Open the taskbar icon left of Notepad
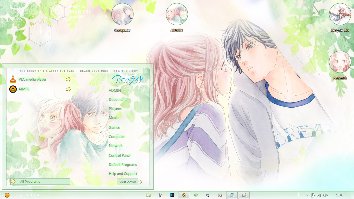 point(220,195)
